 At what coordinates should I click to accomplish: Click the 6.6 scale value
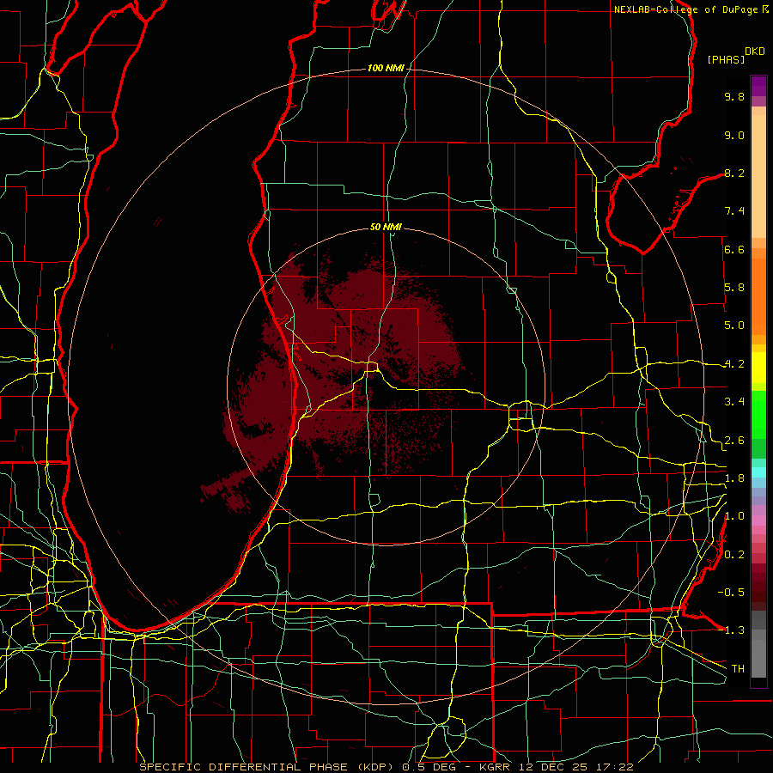[734, 249]
